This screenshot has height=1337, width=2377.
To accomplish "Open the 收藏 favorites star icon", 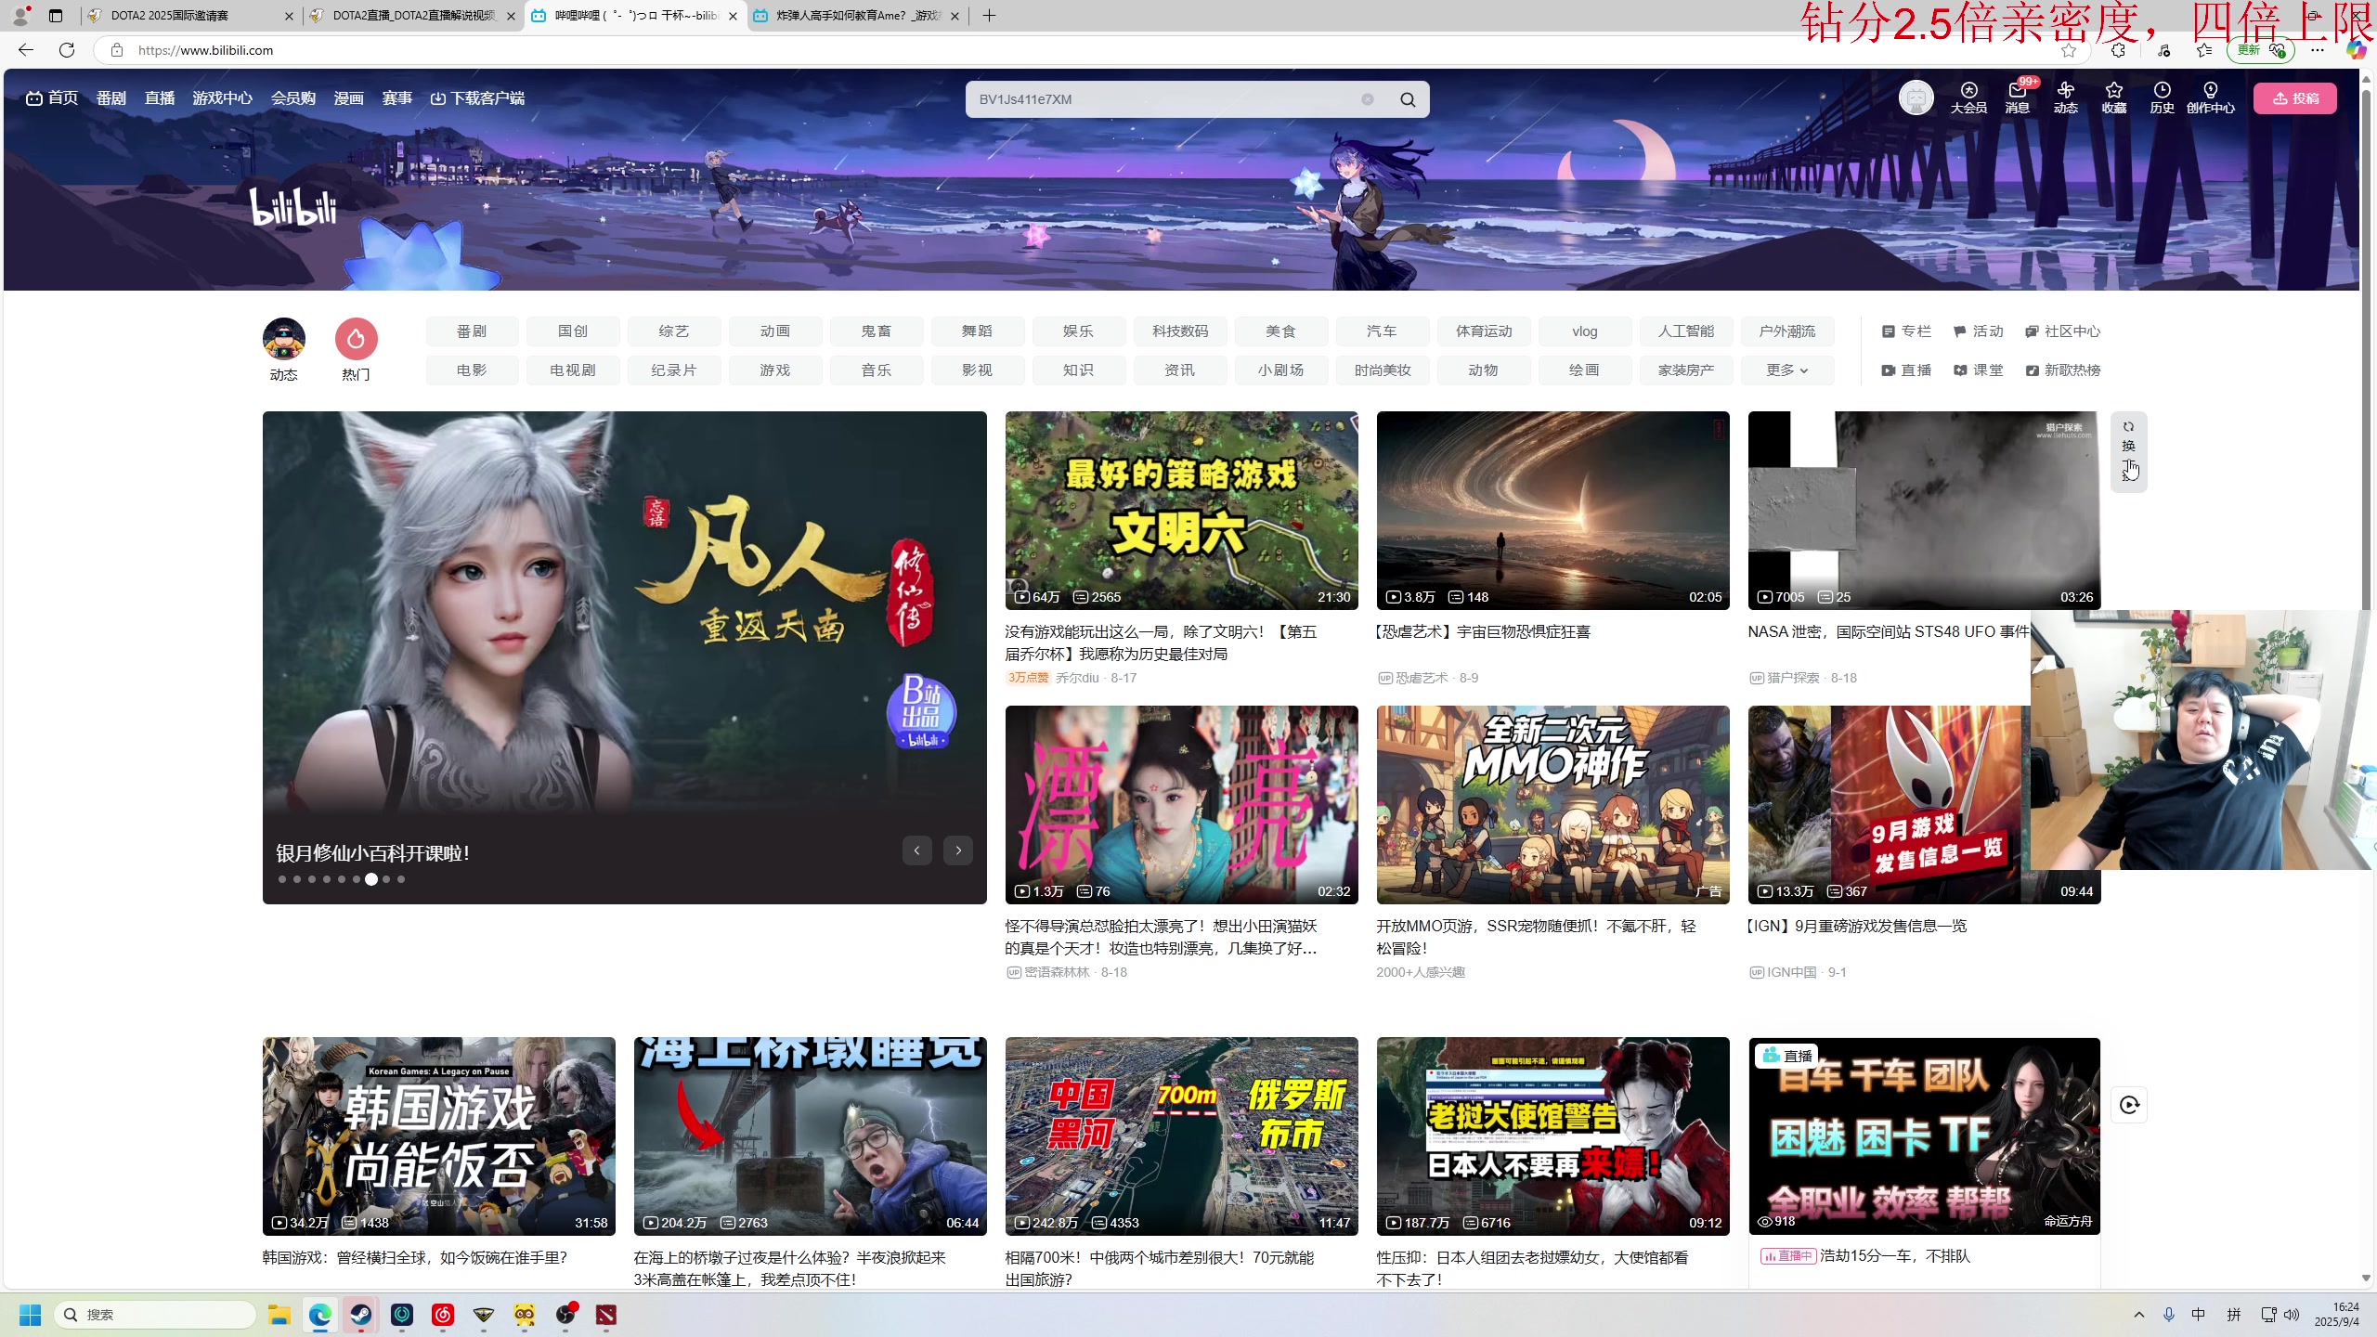I will click(x=2114, y=97).
